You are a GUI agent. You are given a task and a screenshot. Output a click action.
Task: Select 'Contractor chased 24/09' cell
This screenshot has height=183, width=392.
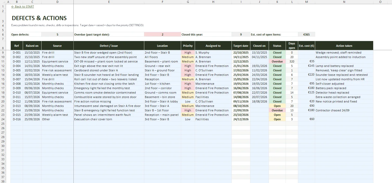pyautogui.click(x=344, y=110)
